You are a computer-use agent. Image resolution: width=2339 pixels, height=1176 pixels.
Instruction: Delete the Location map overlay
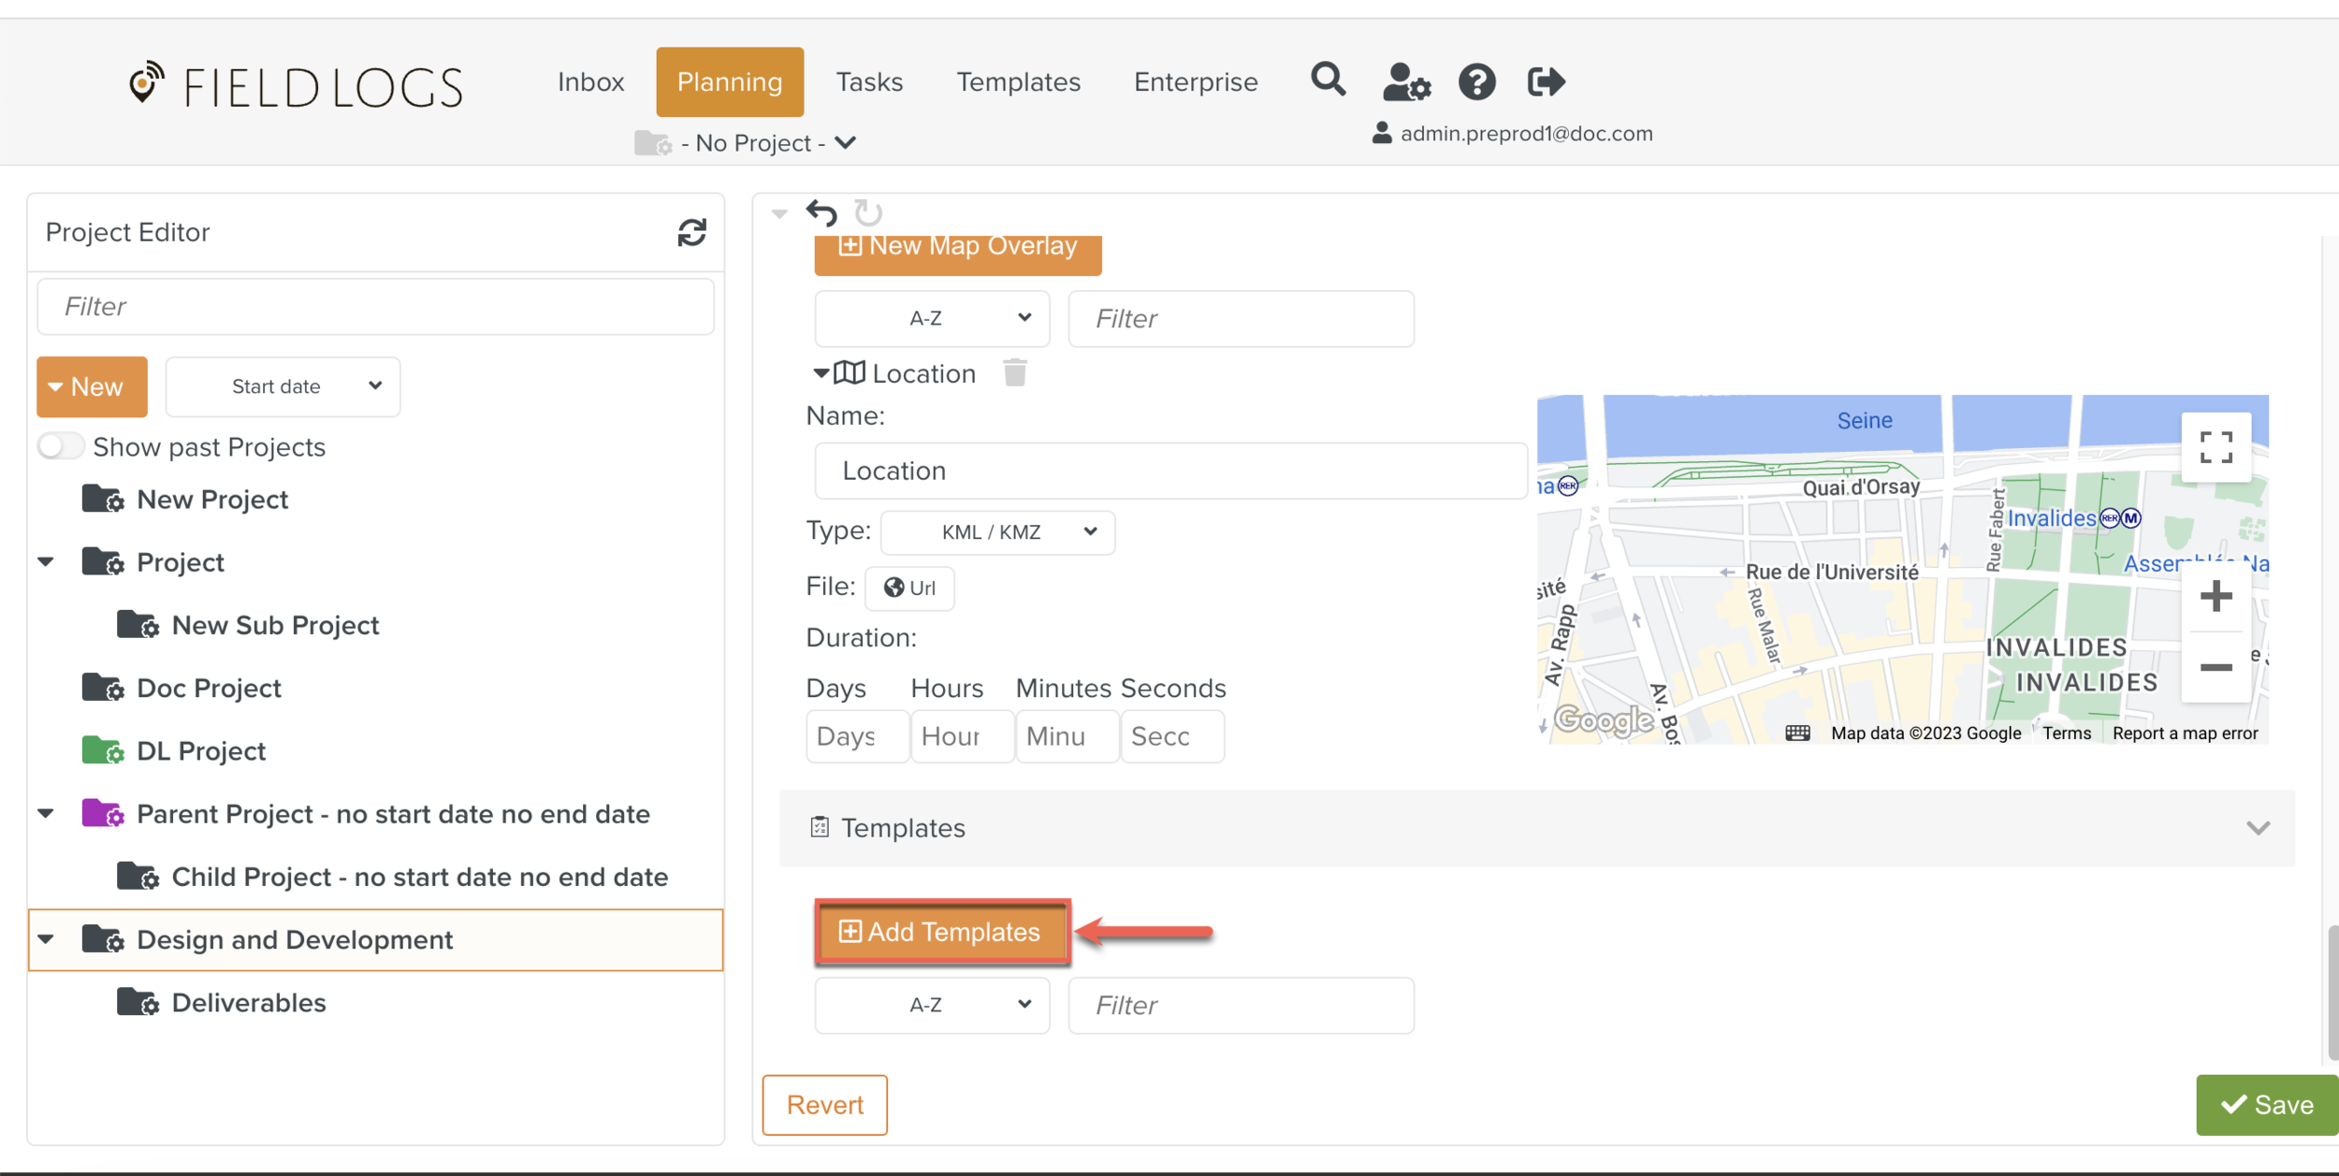1014,373
